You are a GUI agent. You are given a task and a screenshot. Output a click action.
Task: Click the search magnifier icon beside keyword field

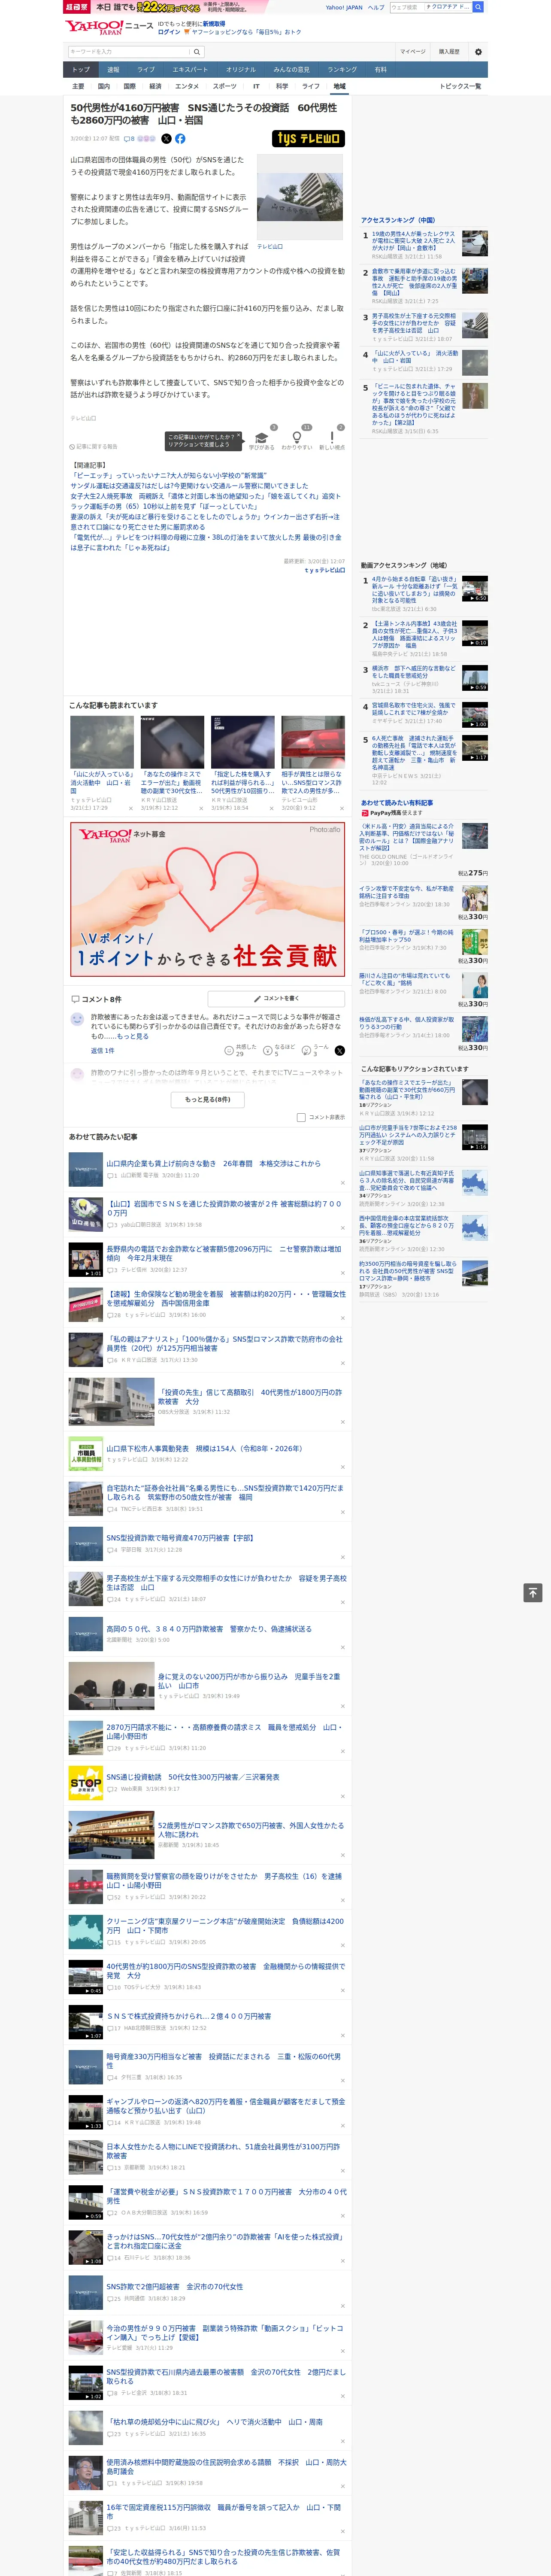tap(197, 52)
